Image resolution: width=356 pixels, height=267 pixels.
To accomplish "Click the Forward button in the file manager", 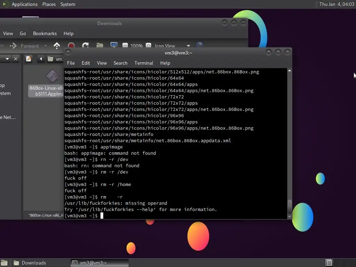I will (25, 46).
